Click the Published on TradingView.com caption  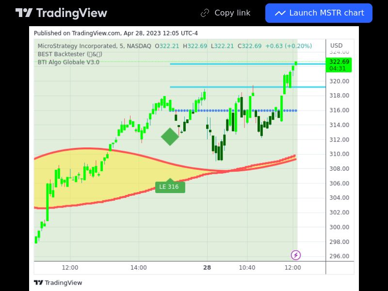tap(116, 33)
